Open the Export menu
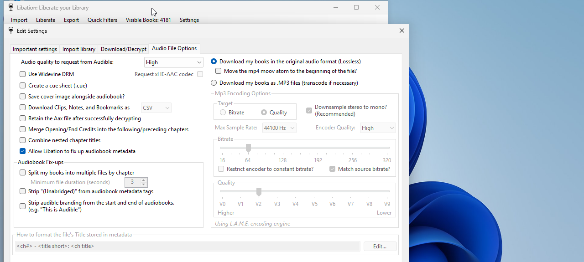The width and height of the screenshot is (584, 262). click(x=71, y=20)
